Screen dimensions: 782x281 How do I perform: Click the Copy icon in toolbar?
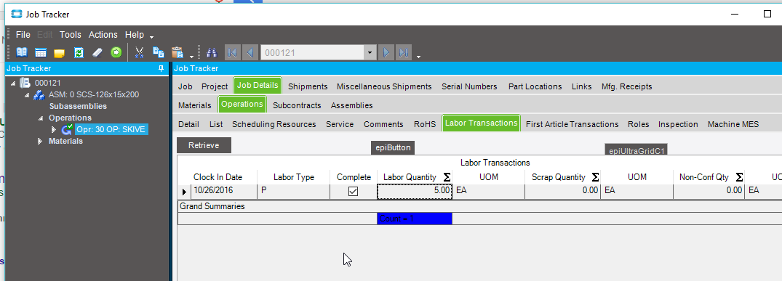point(158,52)
